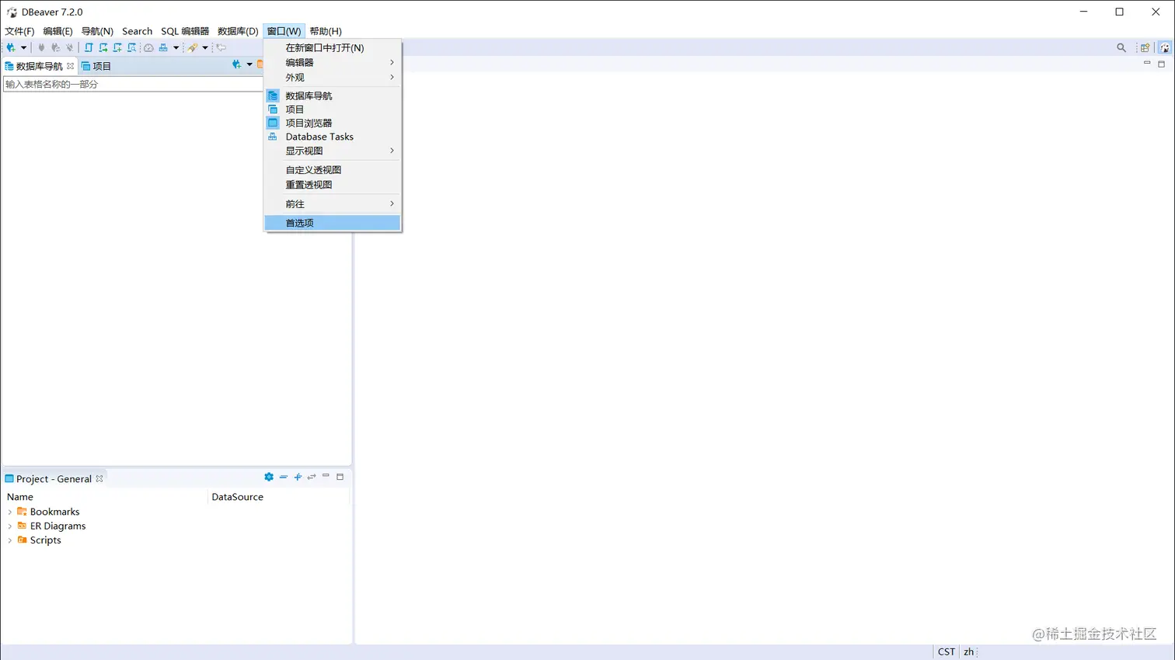
Task: Open the 帮助(H) menu
Action: click(326, 31)
